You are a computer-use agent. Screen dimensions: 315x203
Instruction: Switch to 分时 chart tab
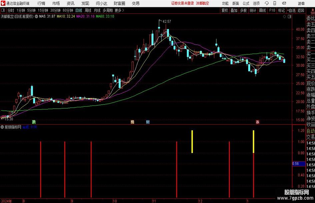pyautogui.click(x=11, y=10)
